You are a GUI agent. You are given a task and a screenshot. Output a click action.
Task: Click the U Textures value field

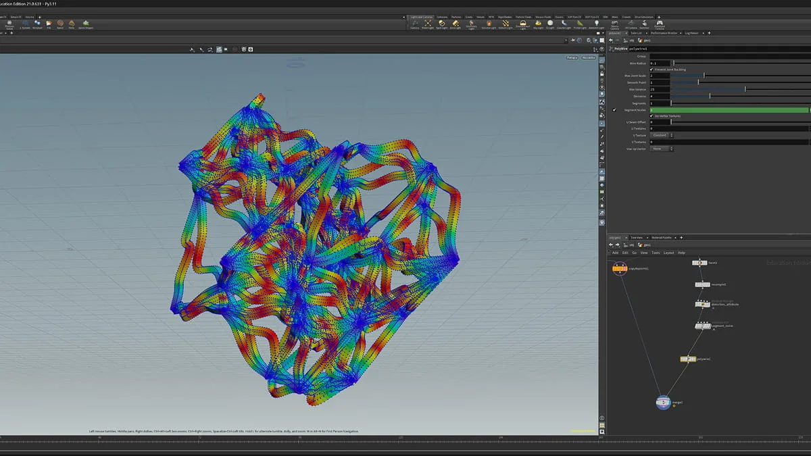pyautogui.click(x=729, y=128)
